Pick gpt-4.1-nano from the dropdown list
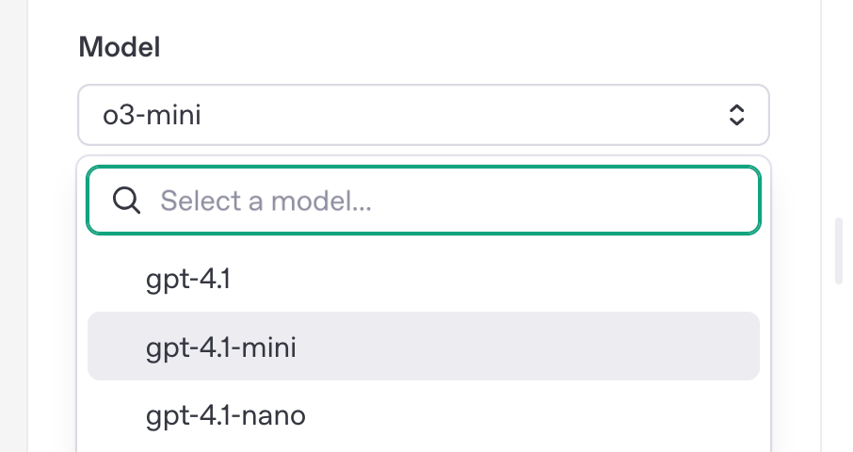 click(424, 415)
